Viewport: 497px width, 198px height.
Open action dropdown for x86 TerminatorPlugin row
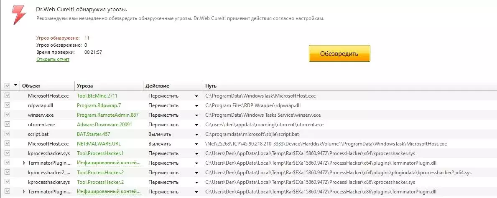(x=197, y=192)
